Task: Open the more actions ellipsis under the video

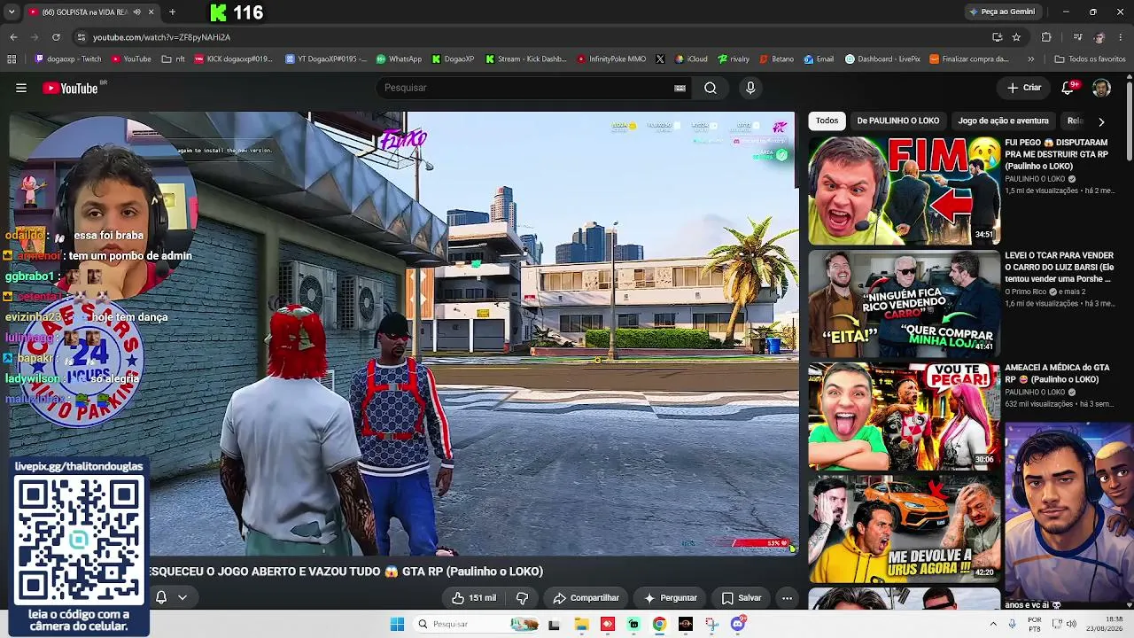Action: point(787,598)
